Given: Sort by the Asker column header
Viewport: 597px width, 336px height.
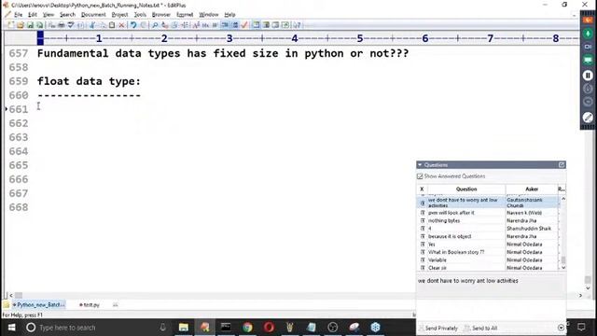Looking at the screenshot, I should pyautogui.click(x=532, y=189).
